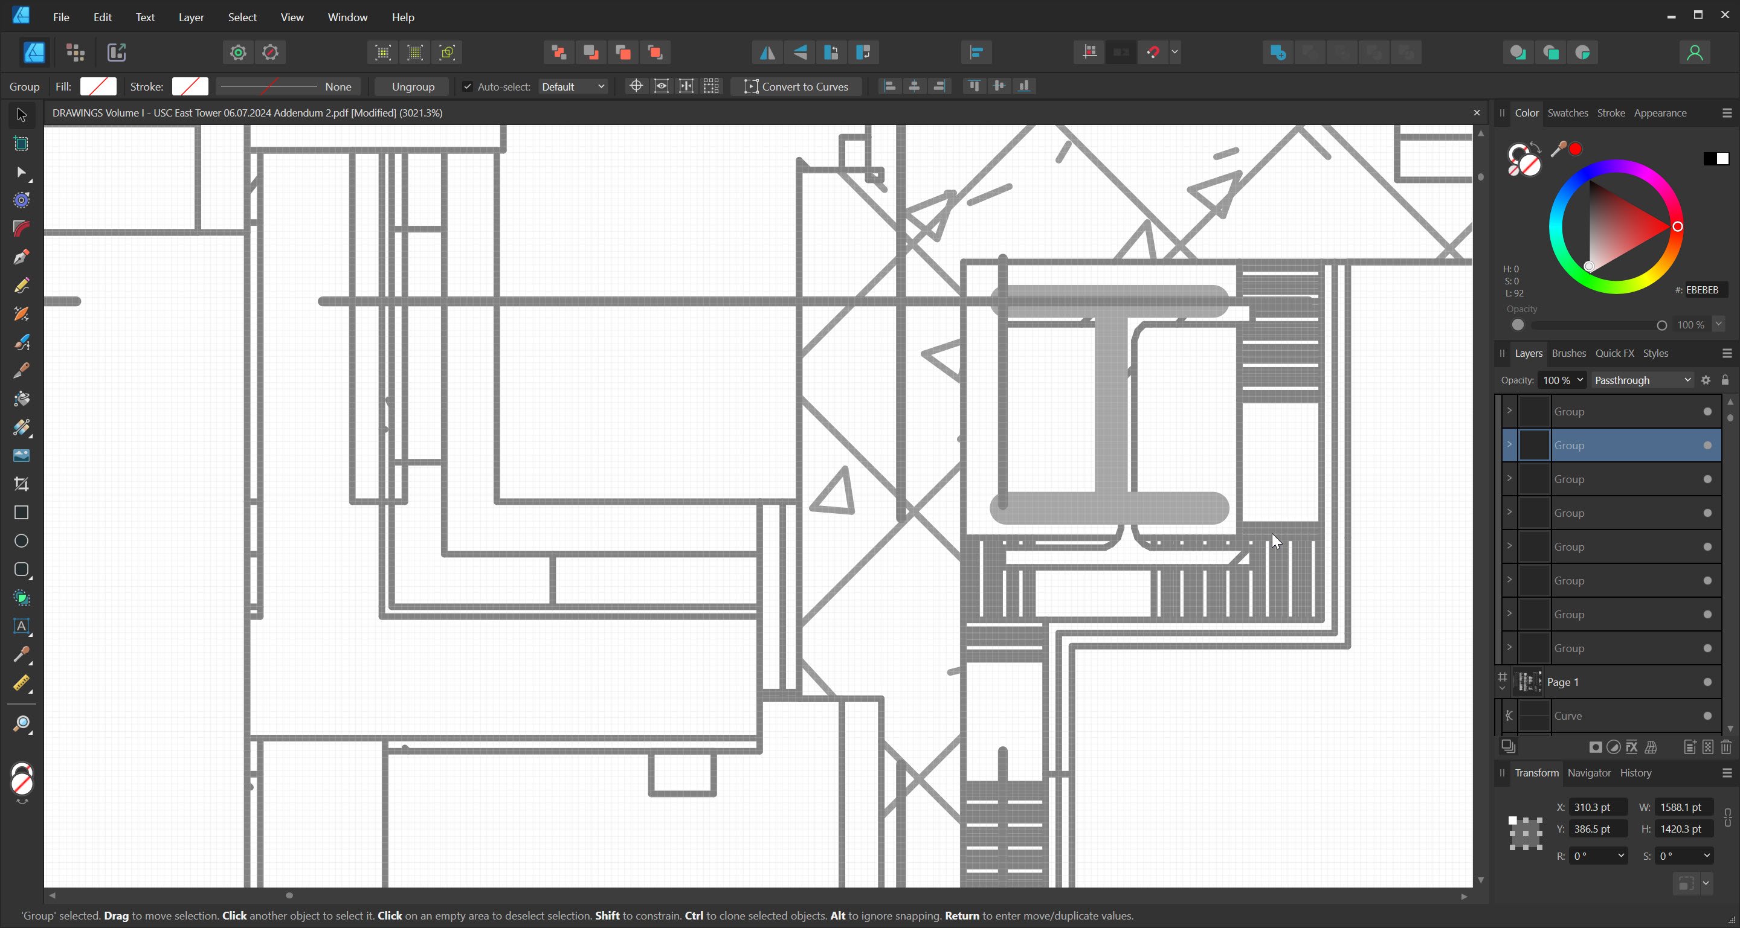Image resolution: width=1740 pixels, height=928 pixels.
Task: Select the Ellipse shape tool
Action: coord(21,541)
